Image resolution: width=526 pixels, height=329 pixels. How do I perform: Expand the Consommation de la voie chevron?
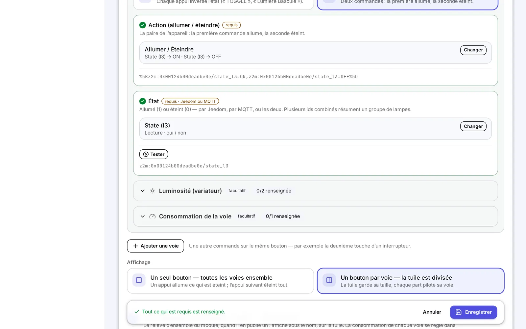142,216
